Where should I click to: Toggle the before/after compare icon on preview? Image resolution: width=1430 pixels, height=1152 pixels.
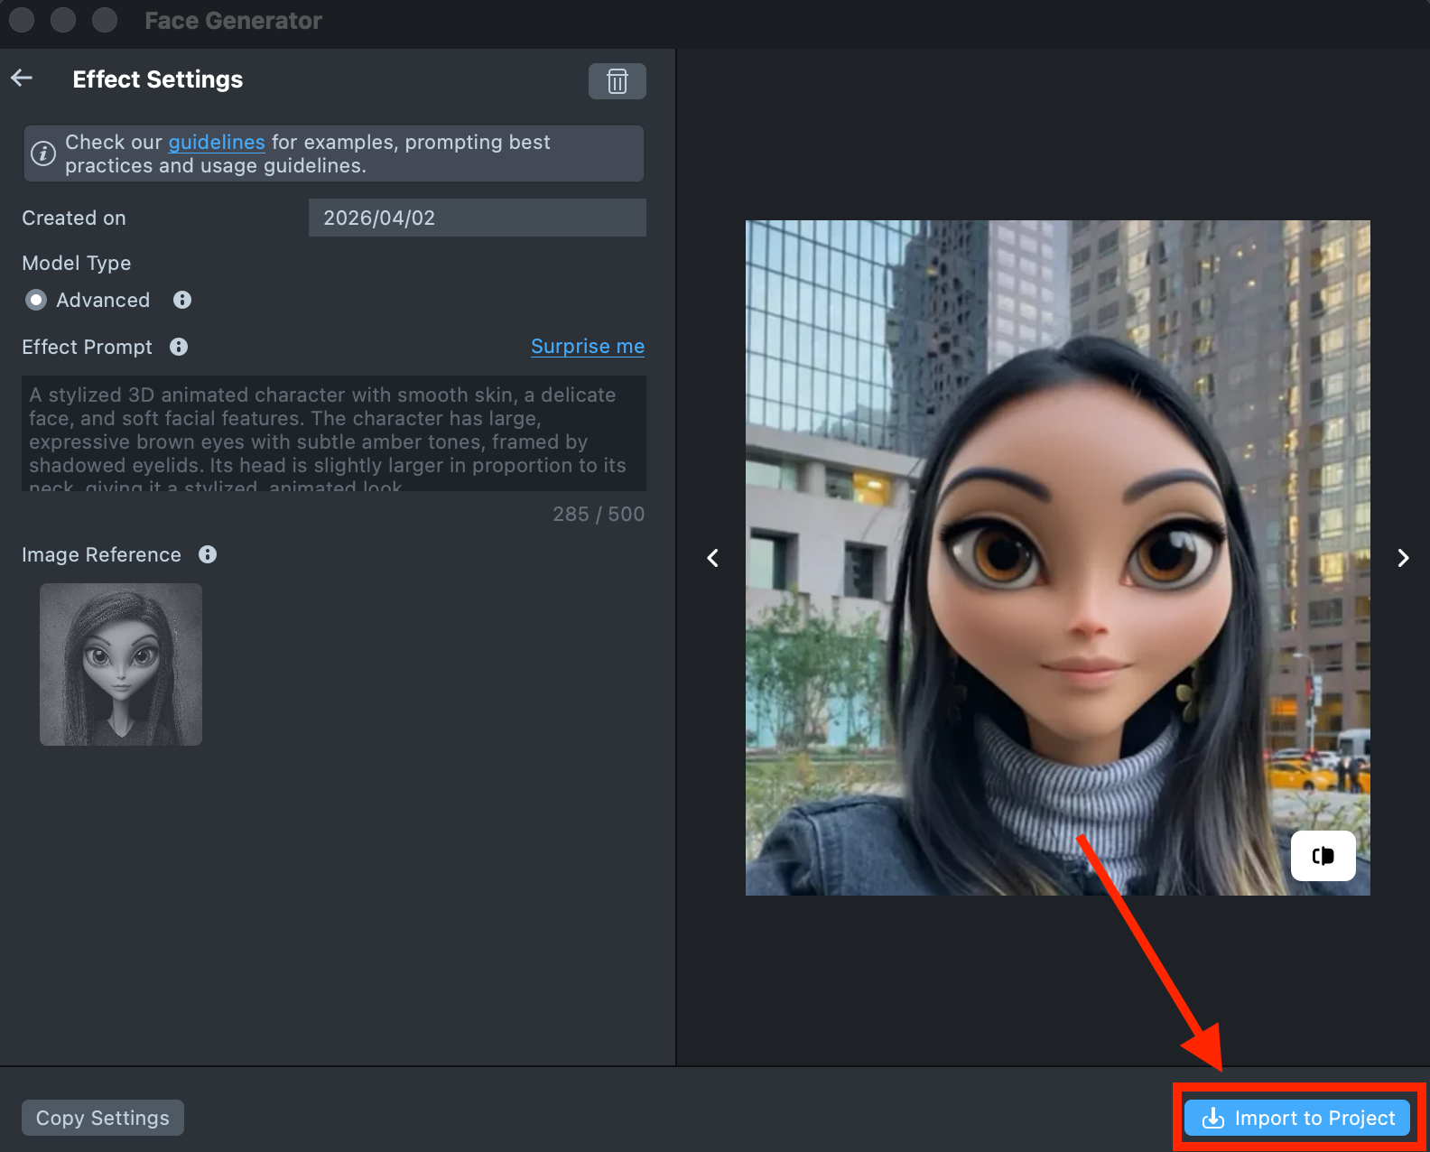point(1323,855)
